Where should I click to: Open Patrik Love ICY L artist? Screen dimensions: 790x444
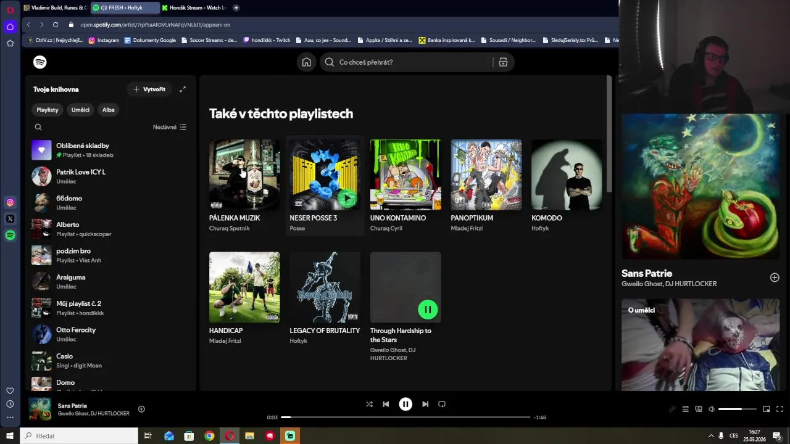click(111, 176)
